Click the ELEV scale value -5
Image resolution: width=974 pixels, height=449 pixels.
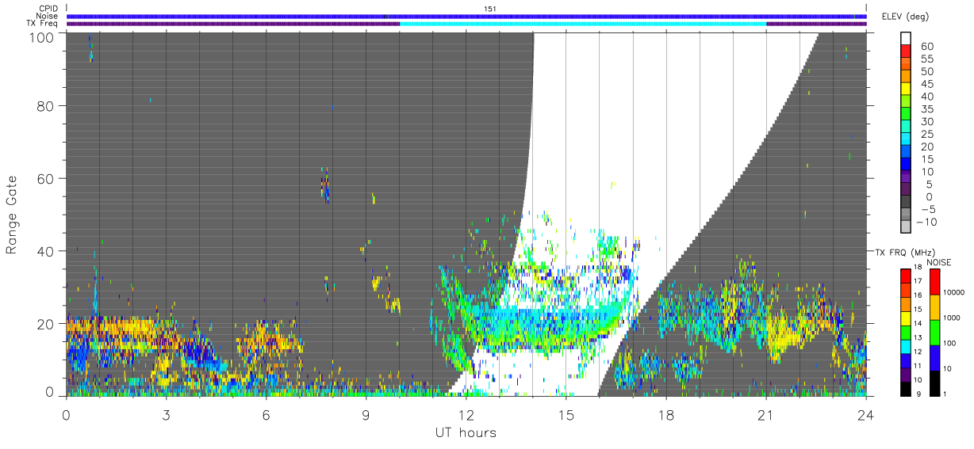point(926,209)
